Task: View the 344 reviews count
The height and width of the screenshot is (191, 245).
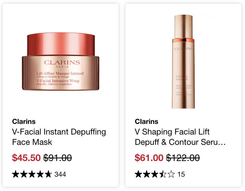Action: [x=60, y=174]
